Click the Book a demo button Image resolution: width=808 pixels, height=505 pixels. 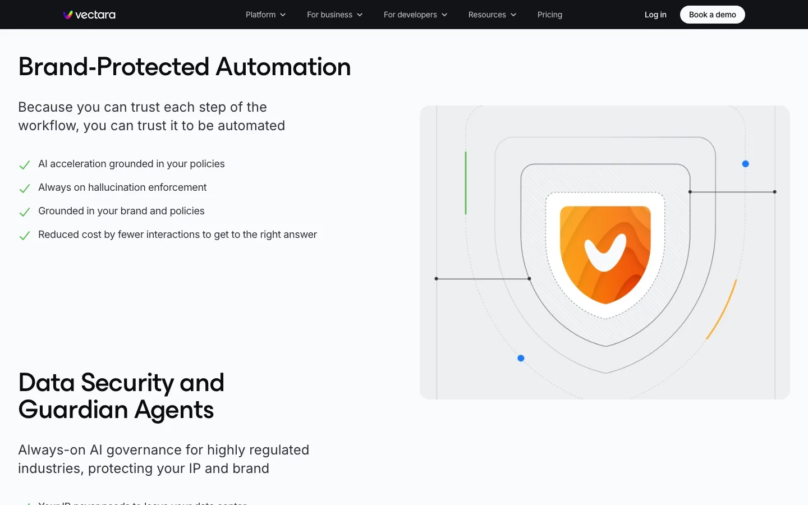click(713, 15)
